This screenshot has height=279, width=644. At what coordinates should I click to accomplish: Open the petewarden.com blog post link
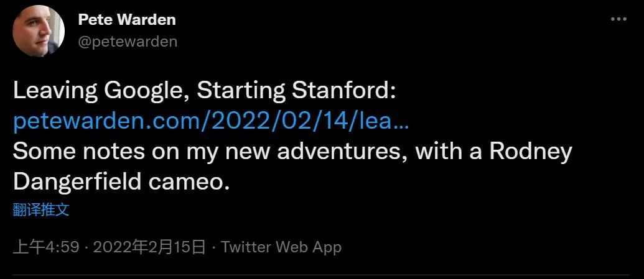211,121
